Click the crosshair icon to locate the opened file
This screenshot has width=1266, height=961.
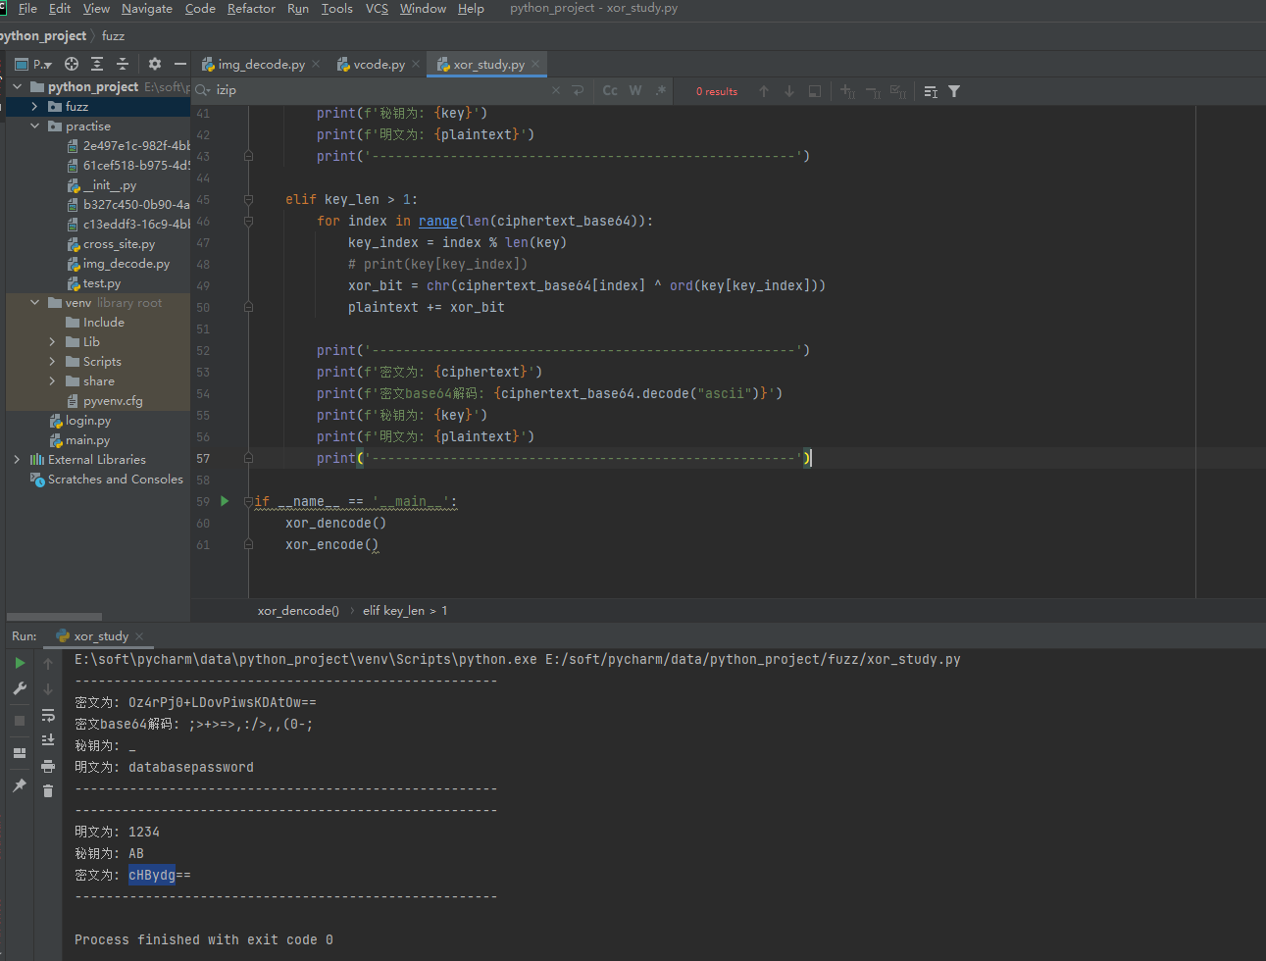click(72, 64)
